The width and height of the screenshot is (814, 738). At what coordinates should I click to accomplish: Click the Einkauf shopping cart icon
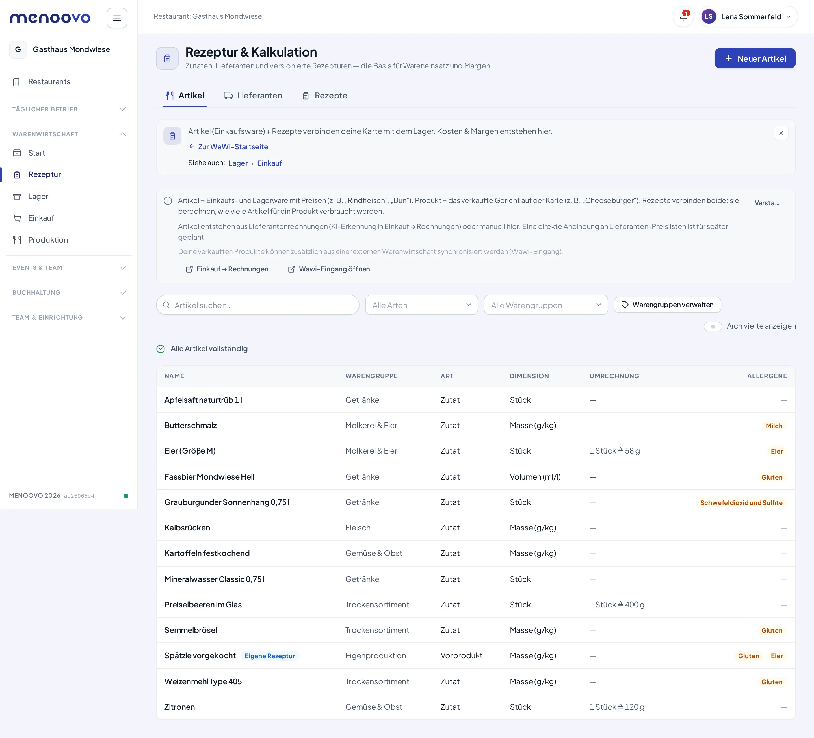(17, 218)
